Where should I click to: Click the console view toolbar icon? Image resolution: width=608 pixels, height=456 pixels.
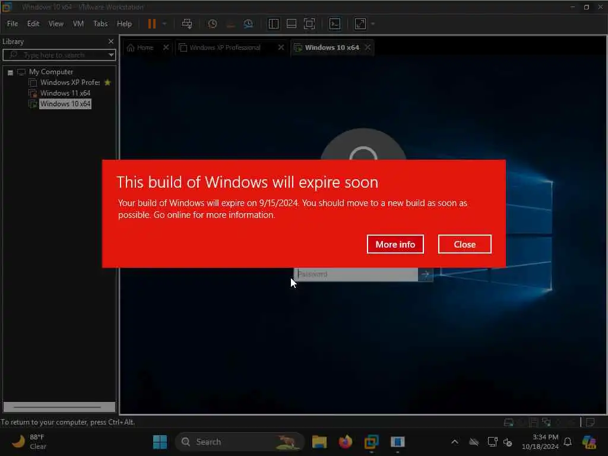click(x=335, y=24)
